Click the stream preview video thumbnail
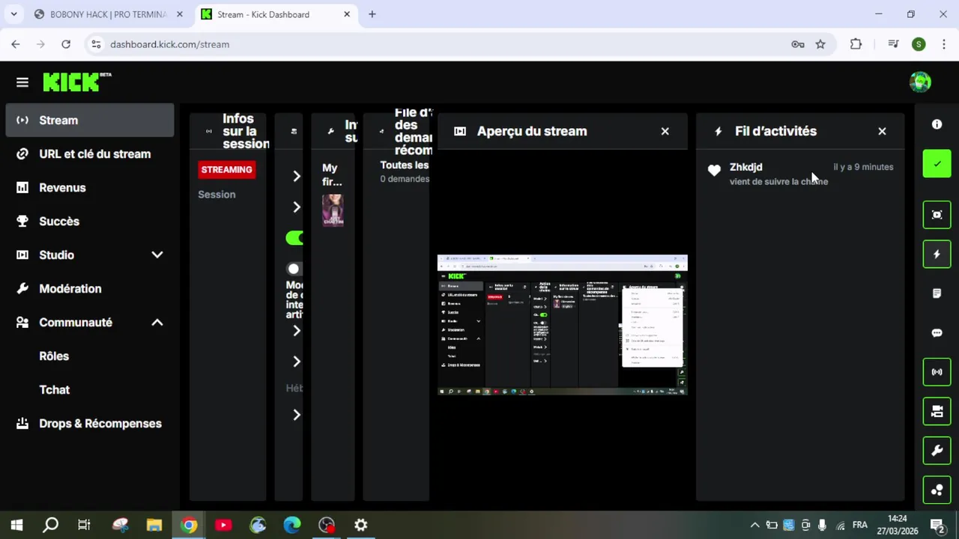The width and height of the screenshot is (959, 539). coord(562,324)
